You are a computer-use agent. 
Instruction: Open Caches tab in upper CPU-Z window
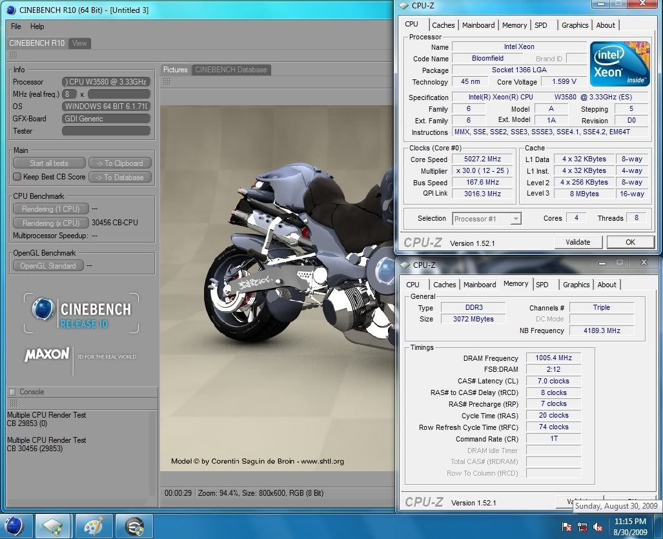[443, 25]
